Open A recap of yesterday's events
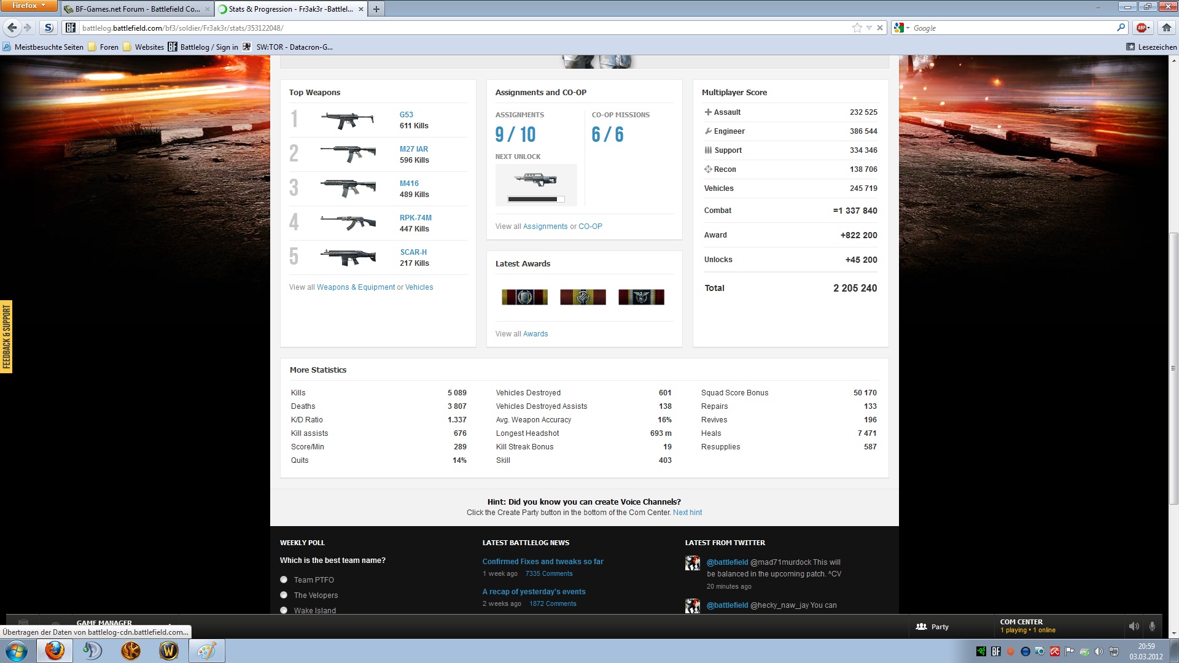 (534, 592)
